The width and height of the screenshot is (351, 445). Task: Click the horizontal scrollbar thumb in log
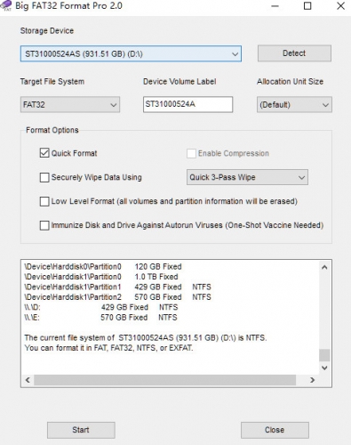tap(164, 380)
